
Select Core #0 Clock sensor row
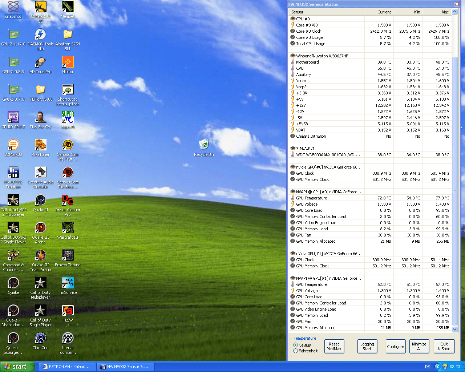[370, 31]
